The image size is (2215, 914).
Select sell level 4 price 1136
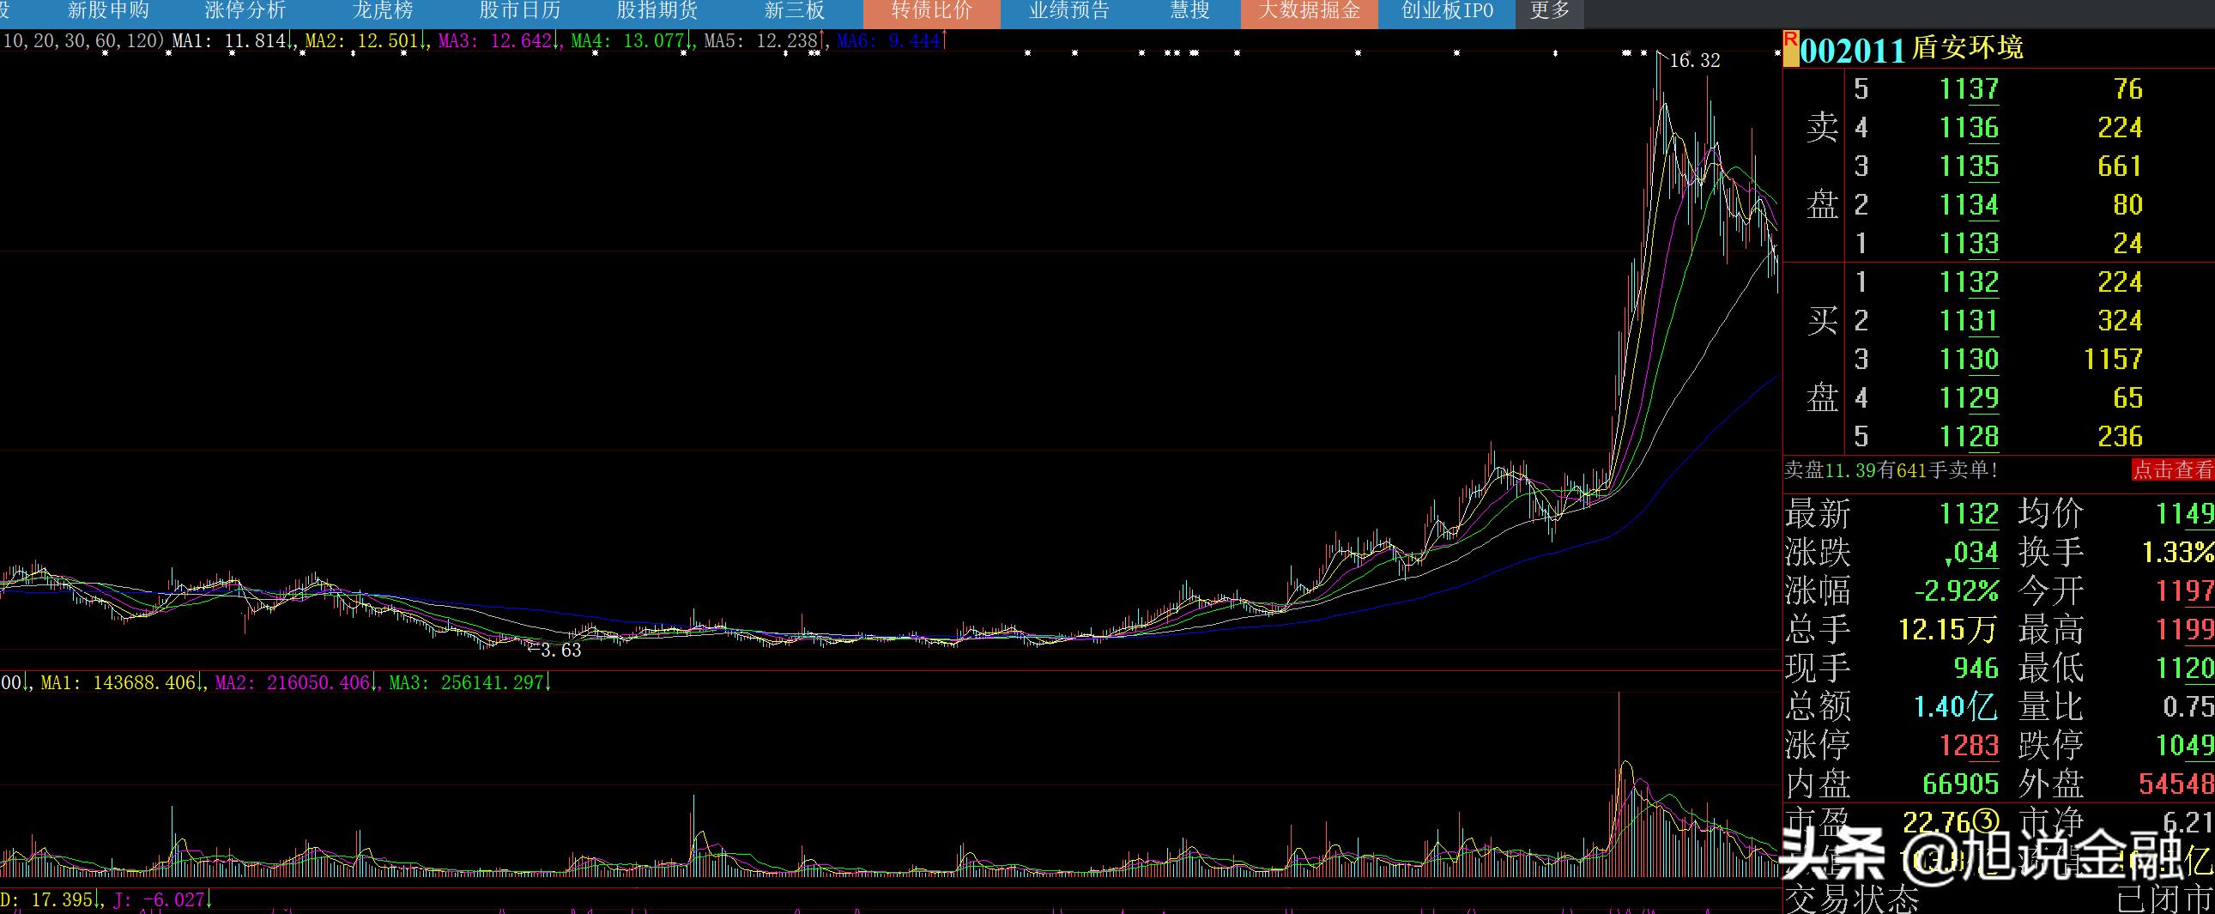tap(1969, 128)
